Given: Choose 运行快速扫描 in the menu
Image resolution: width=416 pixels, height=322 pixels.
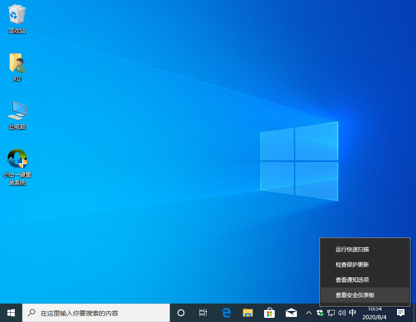Looking at the screenshot, I should [351, 249].
